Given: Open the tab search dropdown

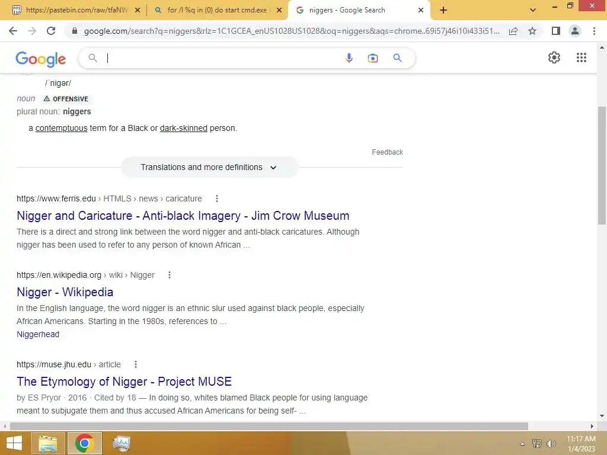Looking at the screenshot, I should pos(533,10).
